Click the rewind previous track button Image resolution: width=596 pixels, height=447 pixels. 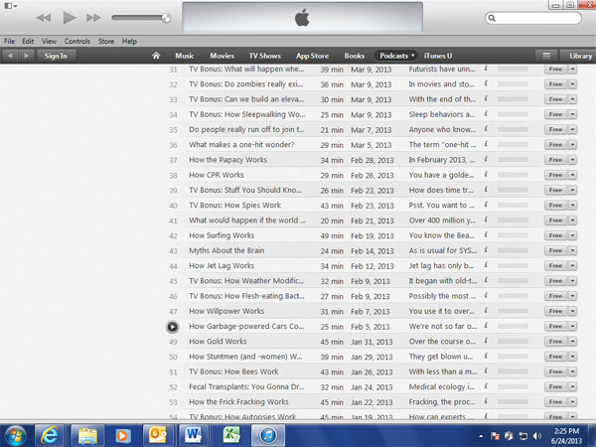pyautogui.click(x=44, y=18)
